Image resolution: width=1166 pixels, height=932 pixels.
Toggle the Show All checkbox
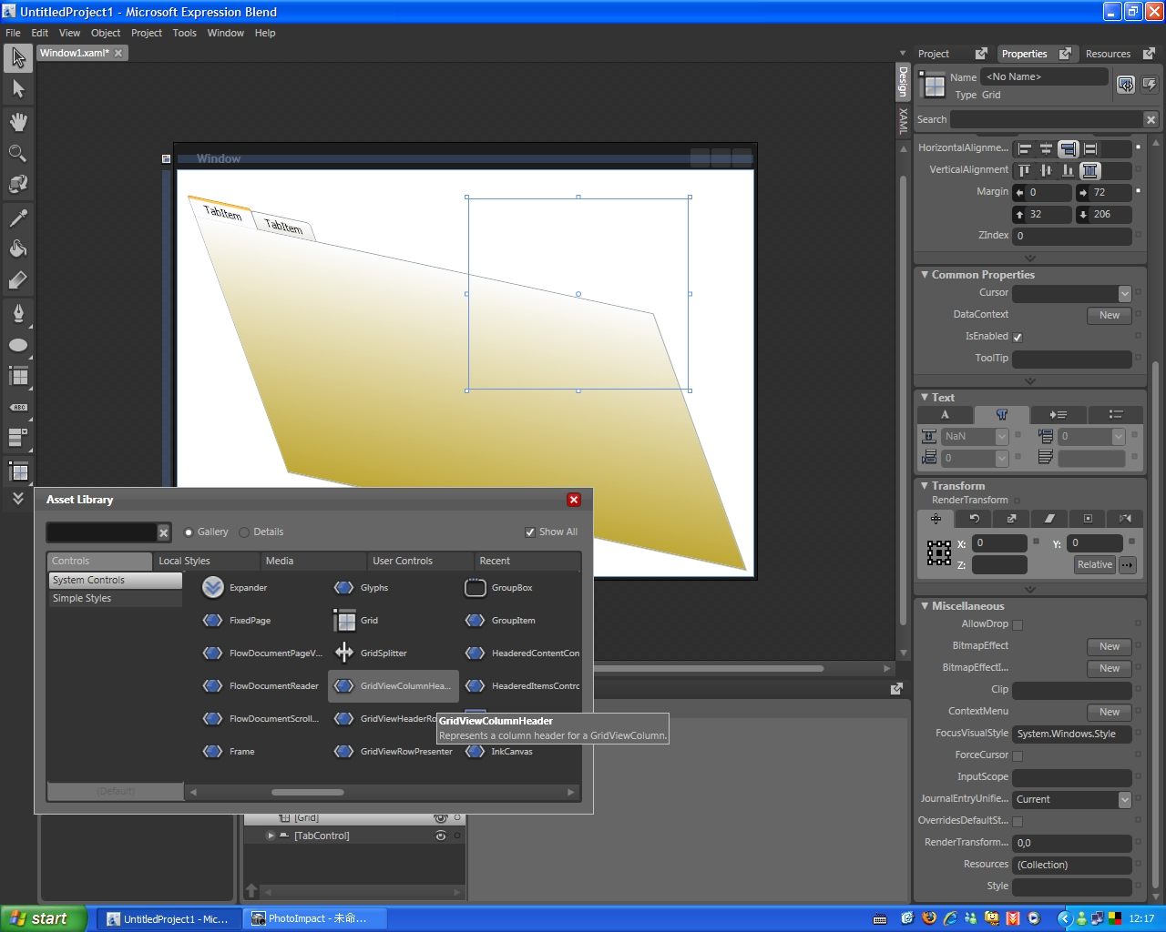pos(530,532)
